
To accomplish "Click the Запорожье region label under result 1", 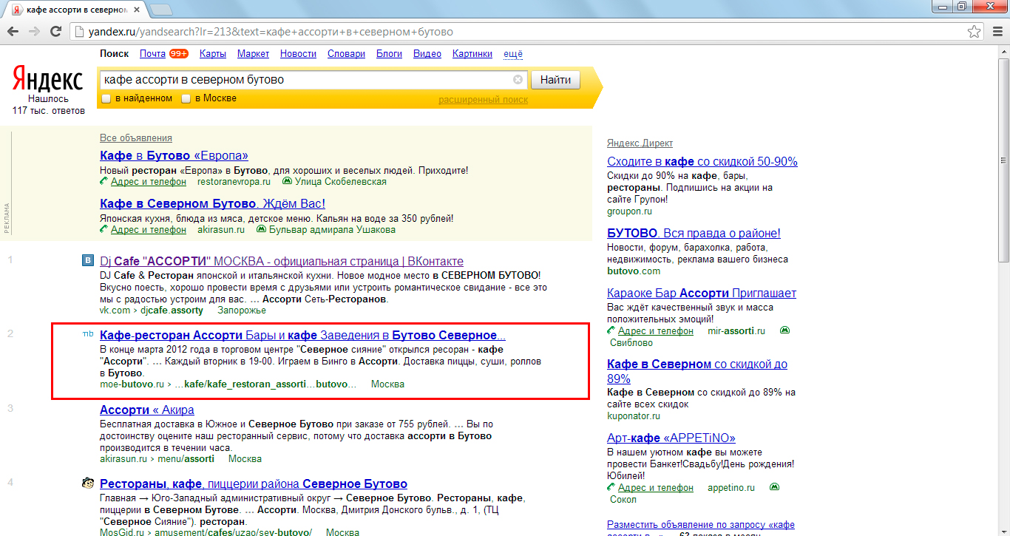I will point(240,310).
